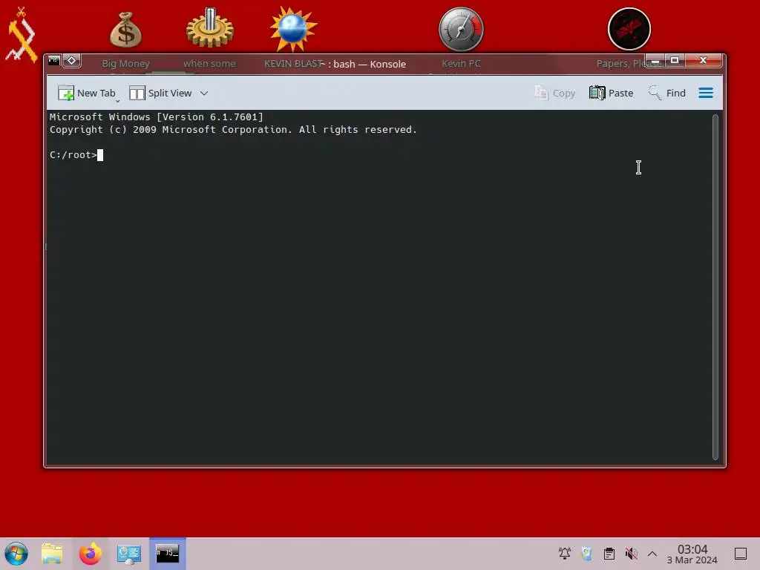Select the Konsole terminal taskbar entry

pos(167,554)
